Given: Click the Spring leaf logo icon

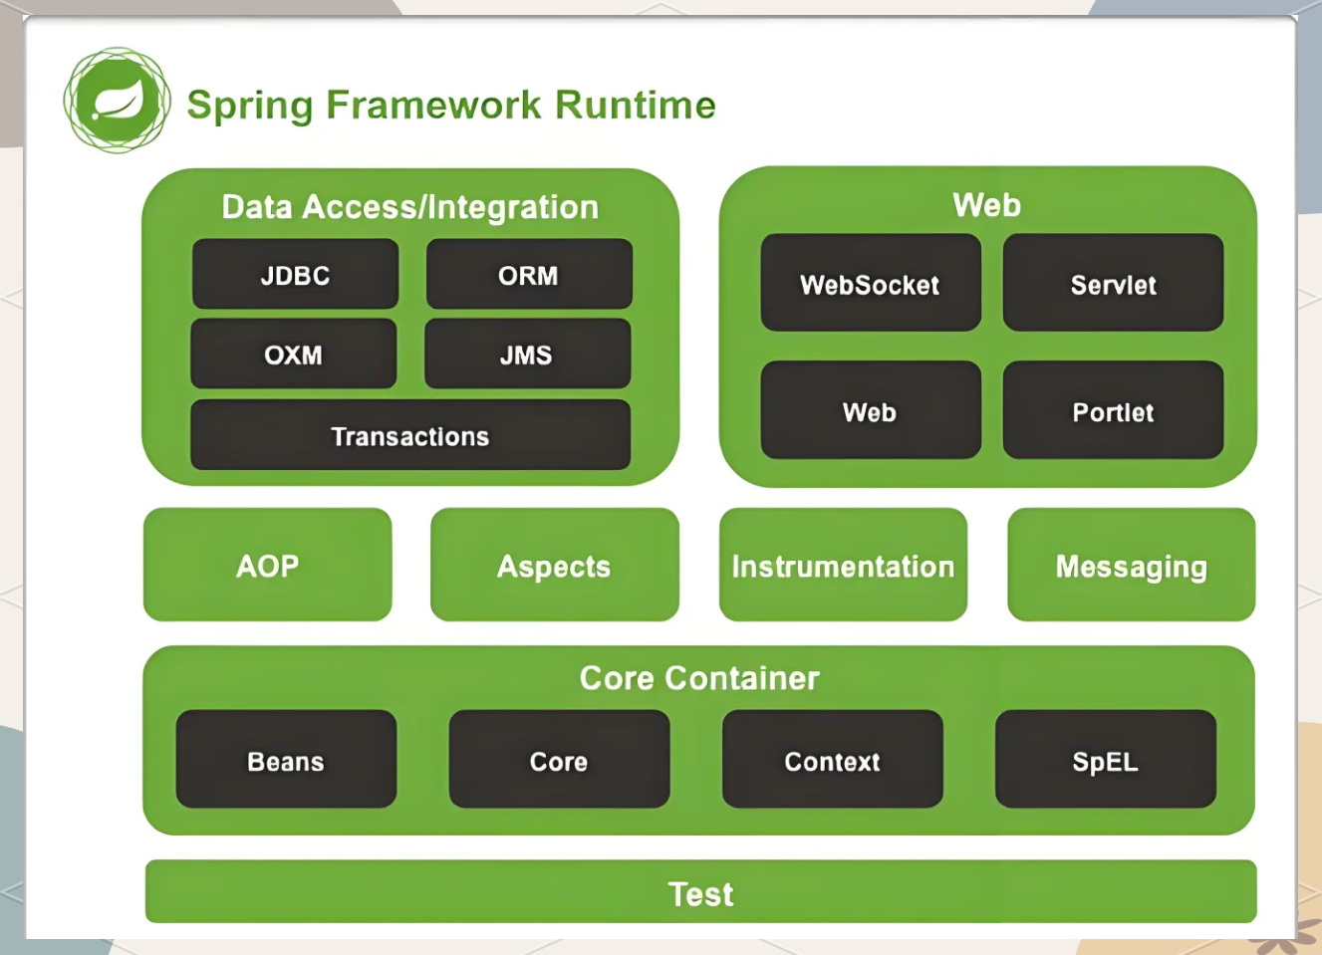Looking at the screenshot, I should pos(118,101).
